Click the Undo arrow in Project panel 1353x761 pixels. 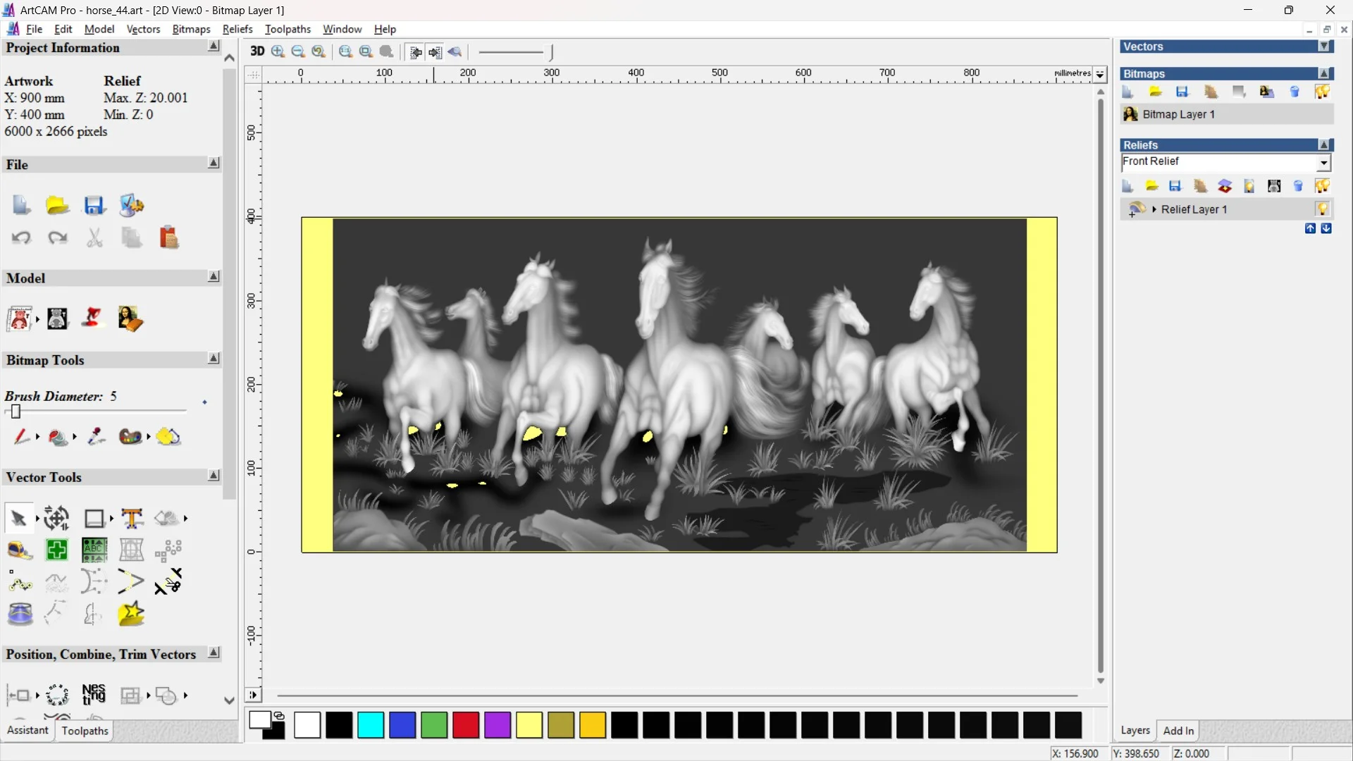[20, 237]
